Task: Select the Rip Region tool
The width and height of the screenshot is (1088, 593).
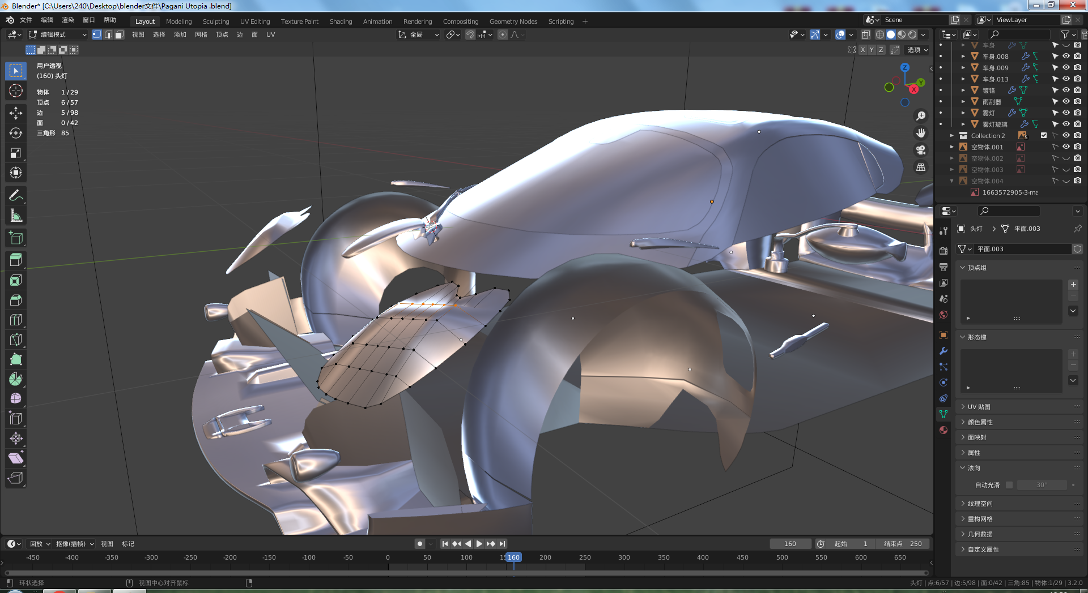Action: (x=16, y=478)
